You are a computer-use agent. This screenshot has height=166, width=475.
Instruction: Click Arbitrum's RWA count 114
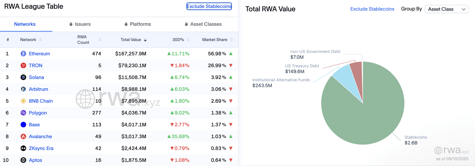click(x=96, y=89)
